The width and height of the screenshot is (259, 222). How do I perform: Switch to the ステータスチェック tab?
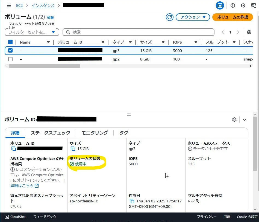click(x=50, y=133)
